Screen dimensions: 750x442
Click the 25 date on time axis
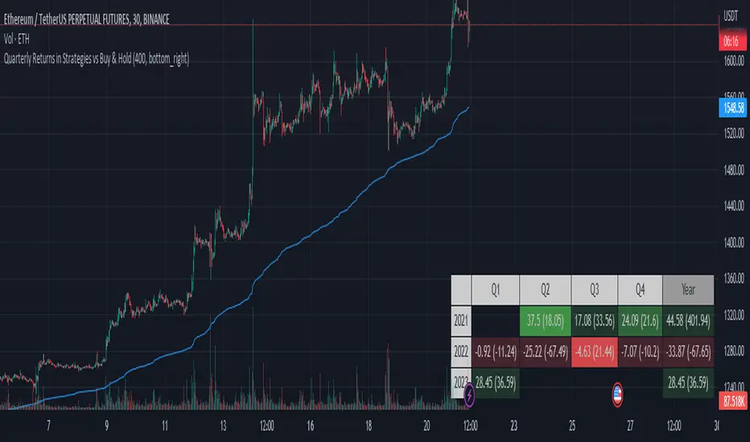[572, 425]
